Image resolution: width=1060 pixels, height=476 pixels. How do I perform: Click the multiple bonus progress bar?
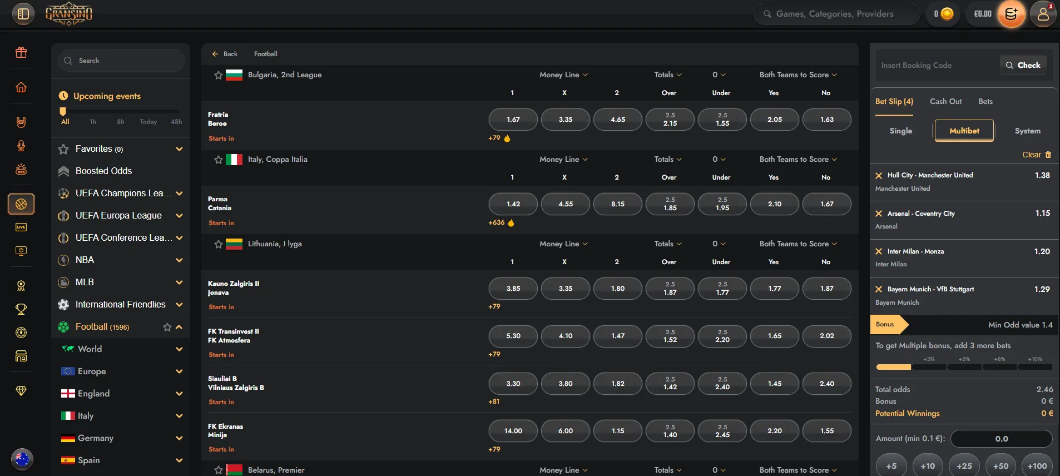(x=964, y=367)
